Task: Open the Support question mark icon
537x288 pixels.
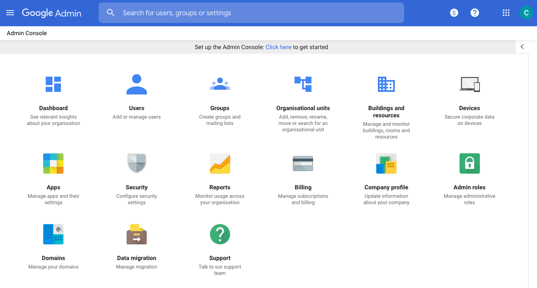Action: coord(220,234)
